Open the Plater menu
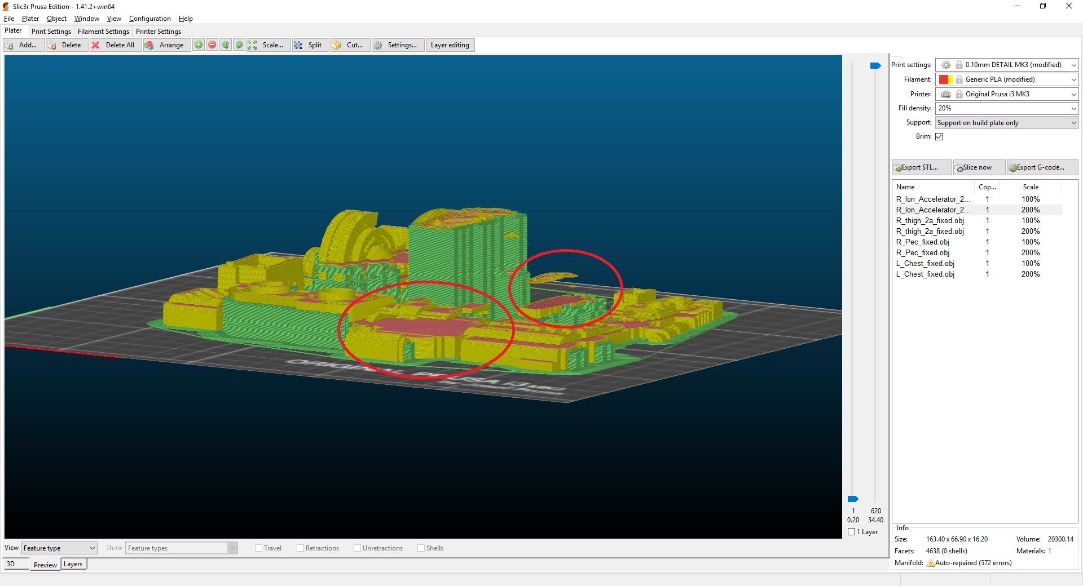 click(x=30, y=19)
